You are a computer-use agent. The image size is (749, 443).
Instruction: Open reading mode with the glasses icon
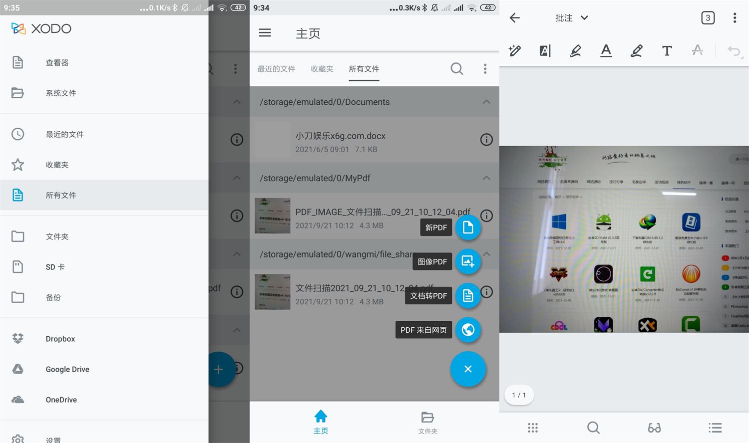click(x=654, y=428)
